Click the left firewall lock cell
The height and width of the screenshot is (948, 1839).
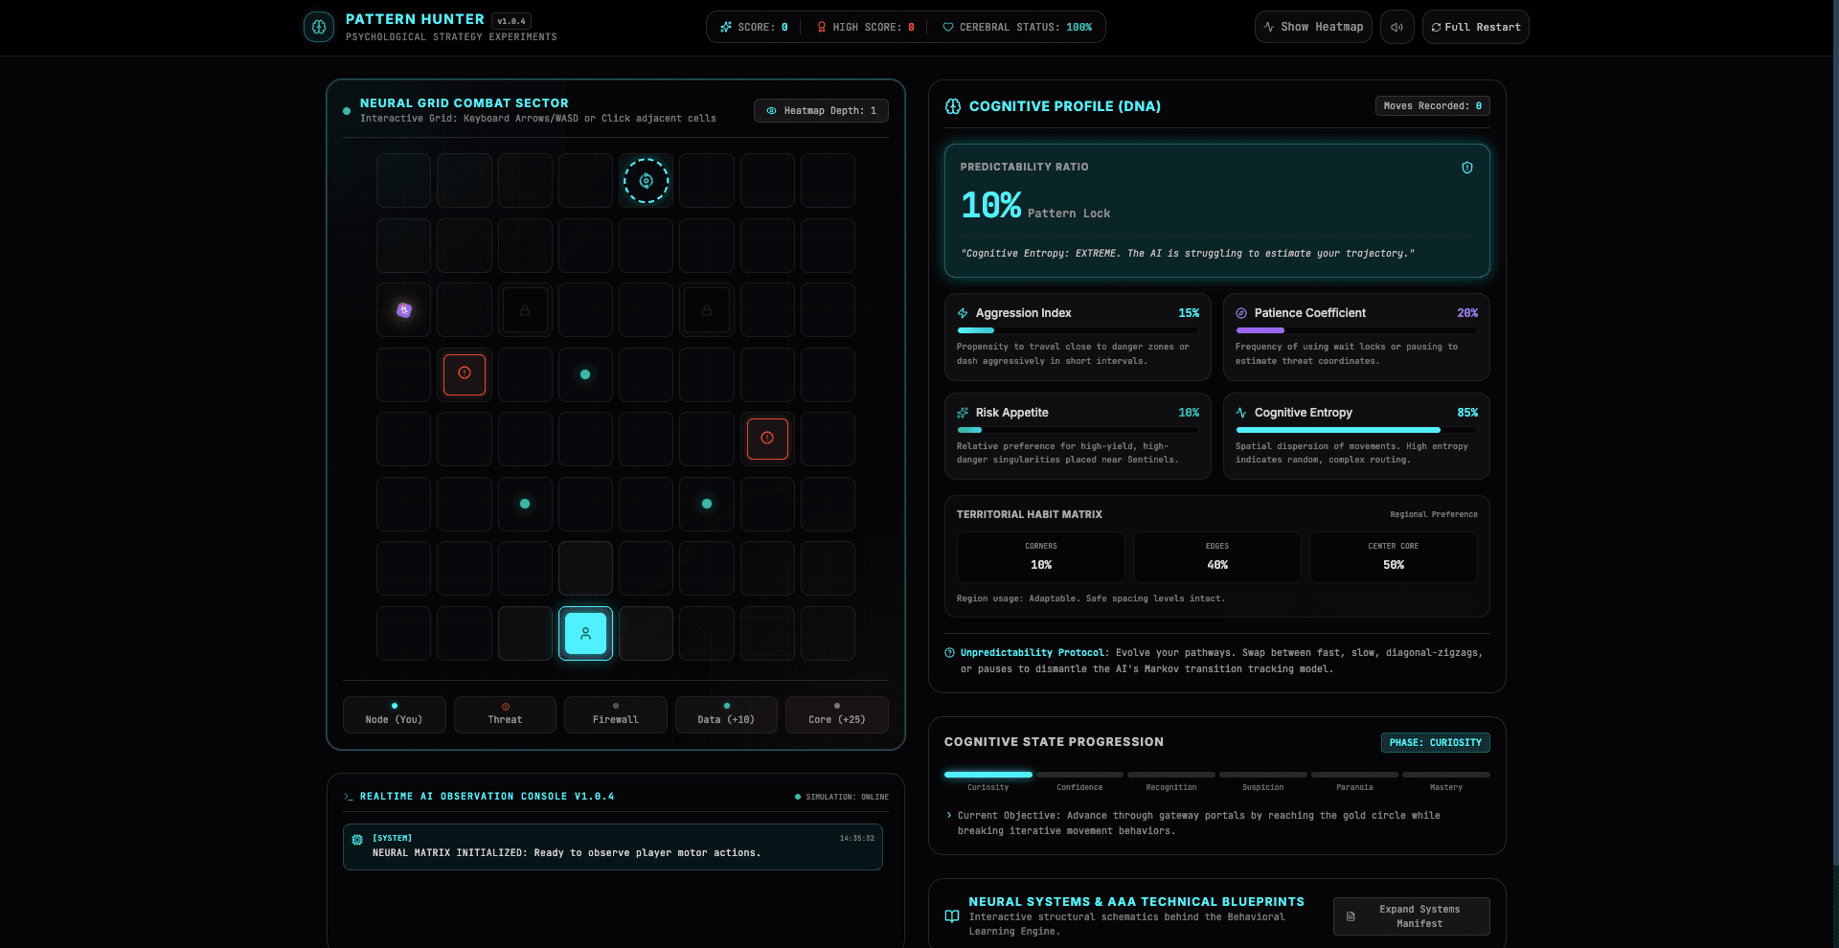(x=525, y=310)
